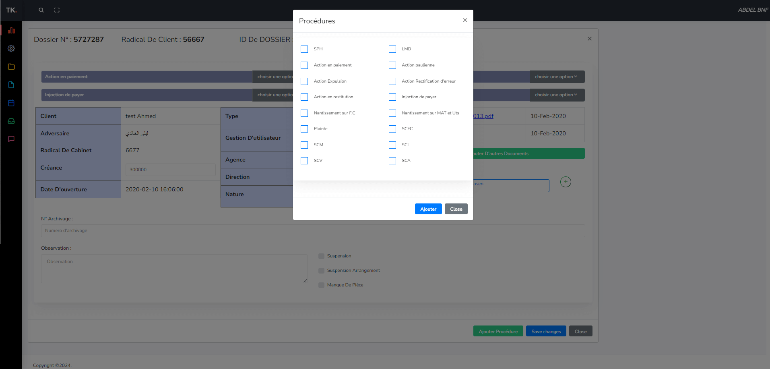Click the green plus circle icon
770x369 pixels.
(566, 182)
